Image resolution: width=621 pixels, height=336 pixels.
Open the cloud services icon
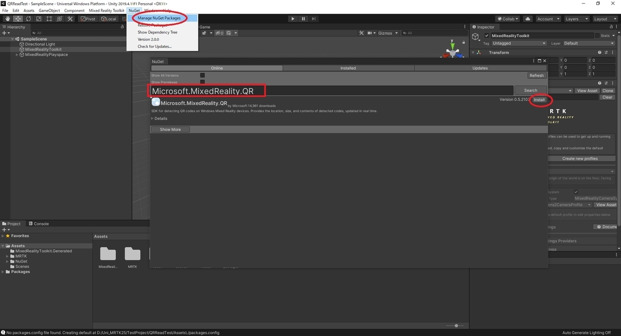click(528, 19)
